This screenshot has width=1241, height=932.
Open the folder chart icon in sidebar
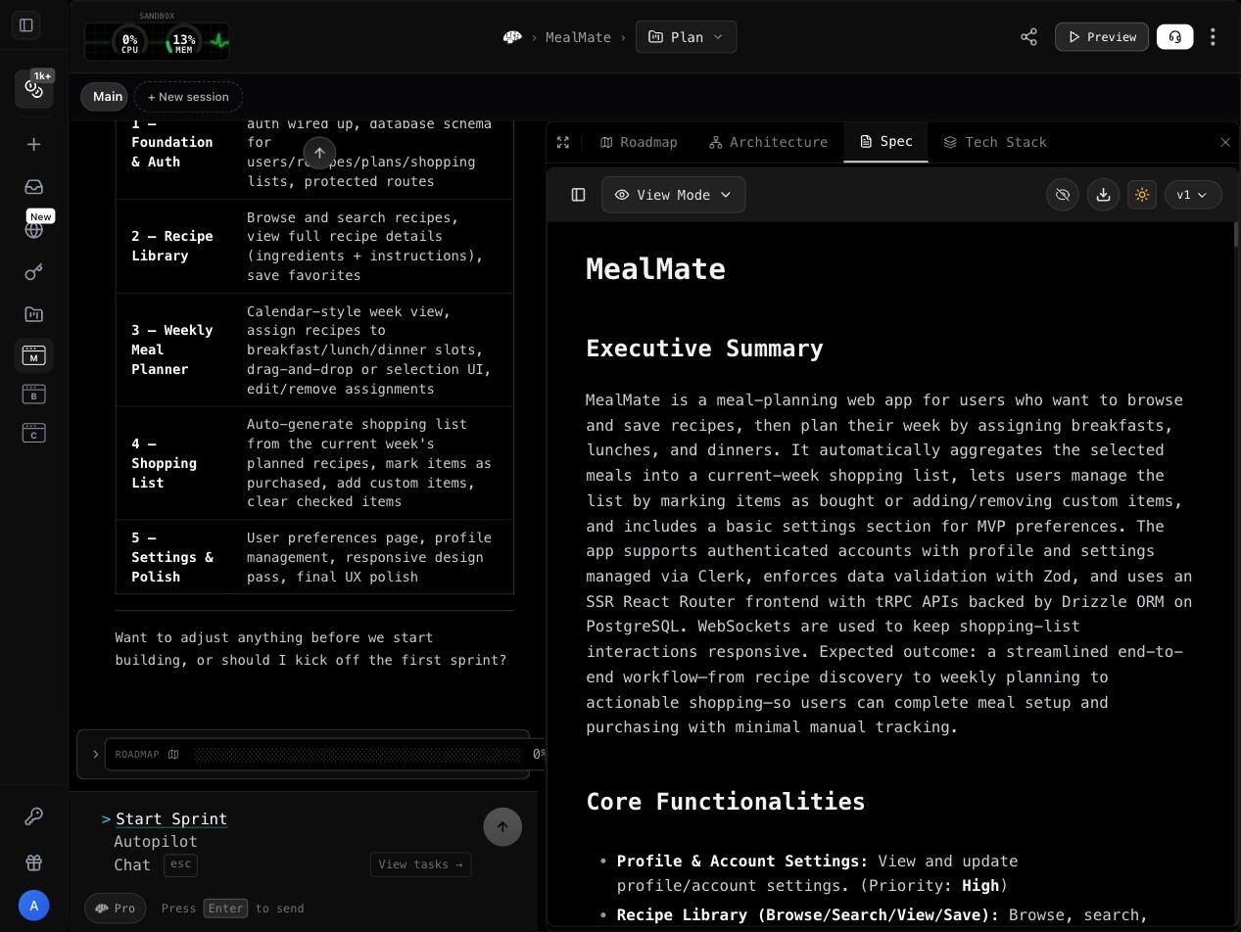pos(33,314)
